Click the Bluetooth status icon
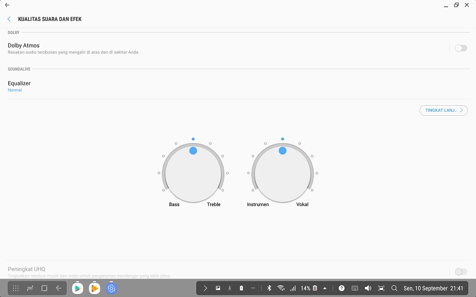 (x=269, y=288)
